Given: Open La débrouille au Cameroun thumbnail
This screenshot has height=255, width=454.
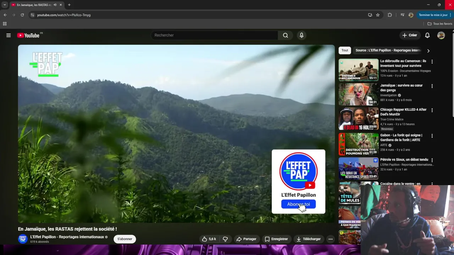Looking at the screenshot, I should pyautogui.click(x=359, y=70).
